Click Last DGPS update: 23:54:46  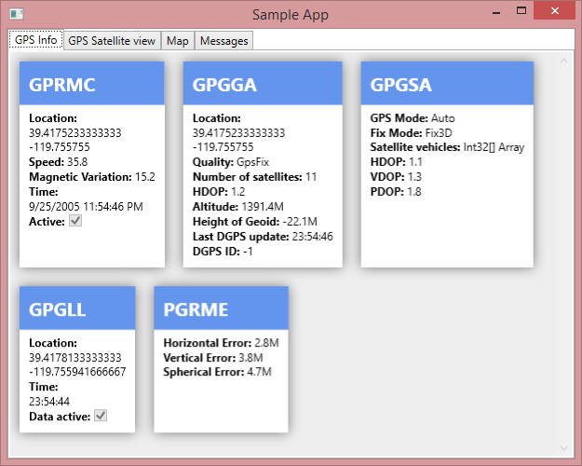tap(263, 237)
